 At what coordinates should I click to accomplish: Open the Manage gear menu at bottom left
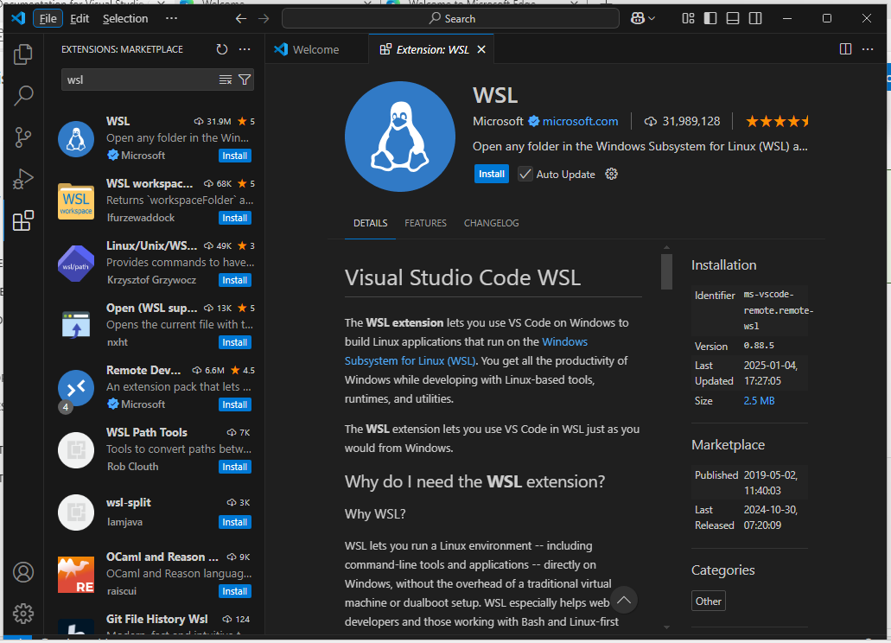23,614
